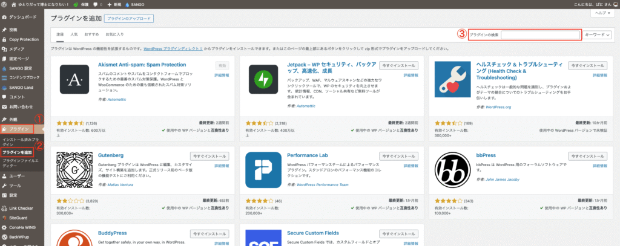This screenshot has width=620, height=246.
Task: Select the 注目 (Featured) tab
Action: (x=60, y=34)
